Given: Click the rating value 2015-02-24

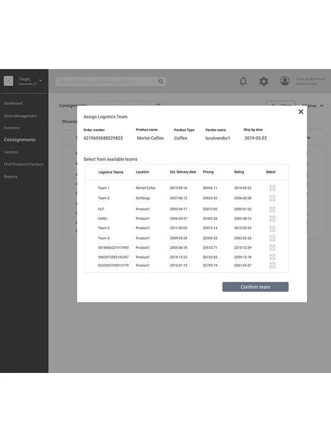Looking at the screenshot, I should (243, 228).
